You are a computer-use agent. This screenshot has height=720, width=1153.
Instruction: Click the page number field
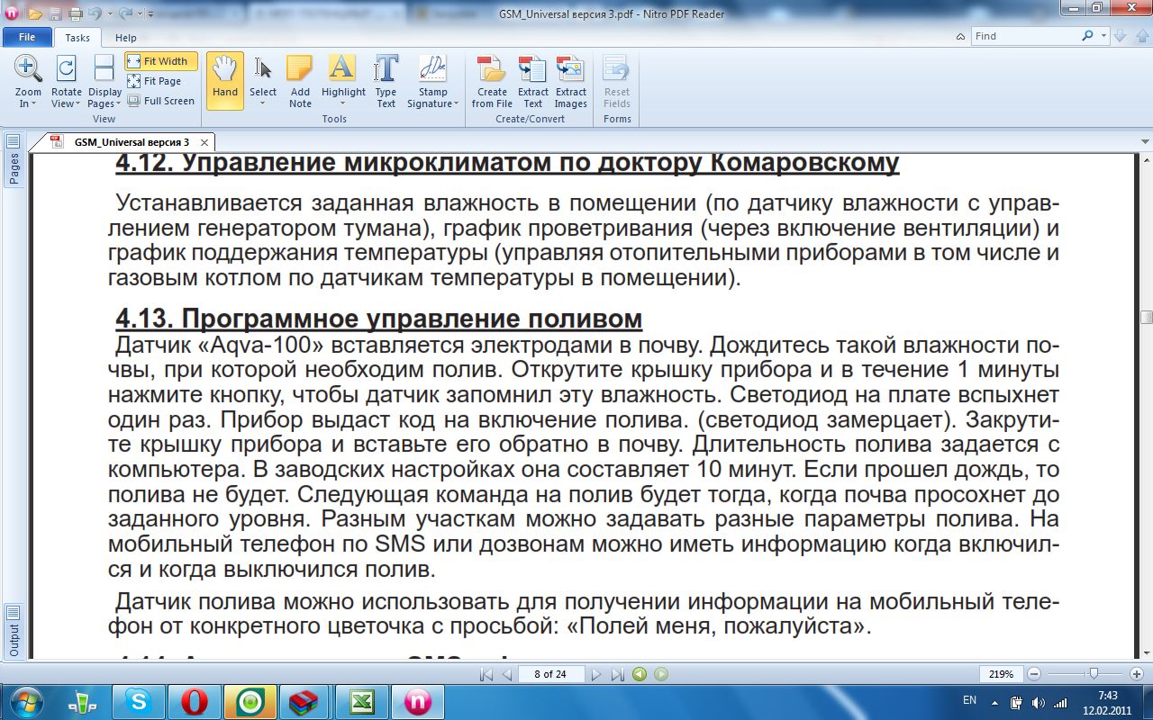(x=549, y=674)
